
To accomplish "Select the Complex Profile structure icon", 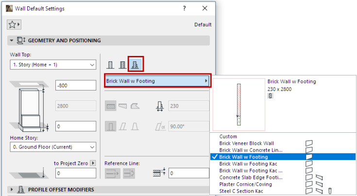I will (135, 64).
